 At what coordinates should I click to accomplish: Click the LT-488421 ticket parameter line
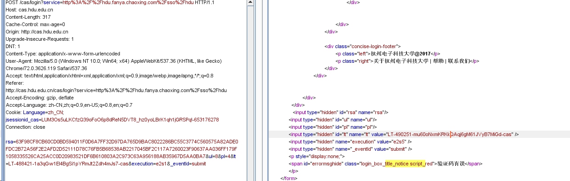pyautogui.click(x=106, y=164)
